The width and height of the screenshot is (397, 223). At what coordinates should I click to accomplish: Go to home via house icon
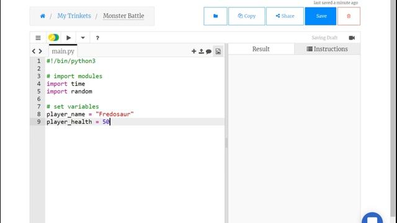click(43, 16)
